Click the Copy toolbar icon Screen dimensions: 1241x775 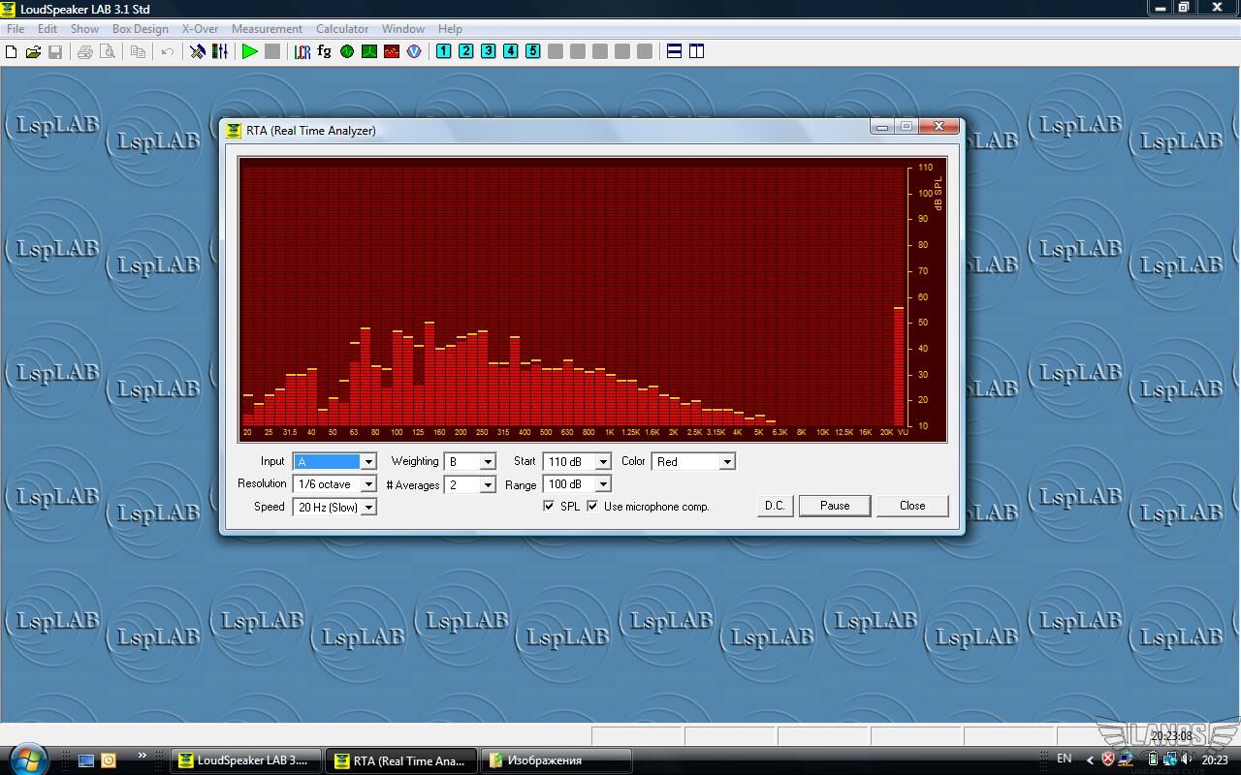[138, 51]
